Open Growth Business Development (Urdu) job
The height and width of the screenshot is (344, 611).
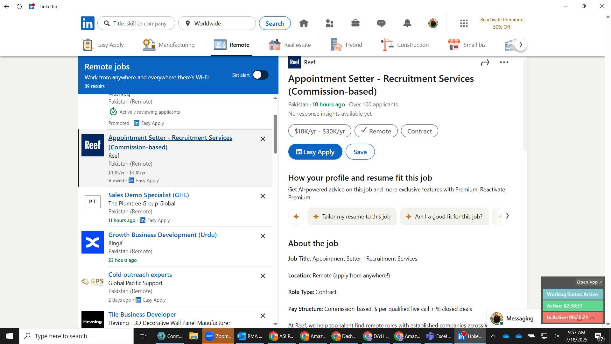point(162,235)
